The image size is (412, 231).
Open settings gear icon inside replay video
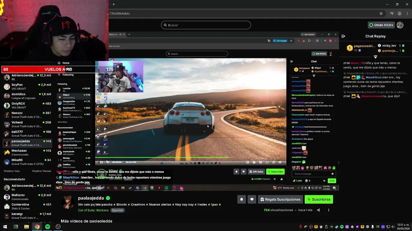tap(280, 162)
